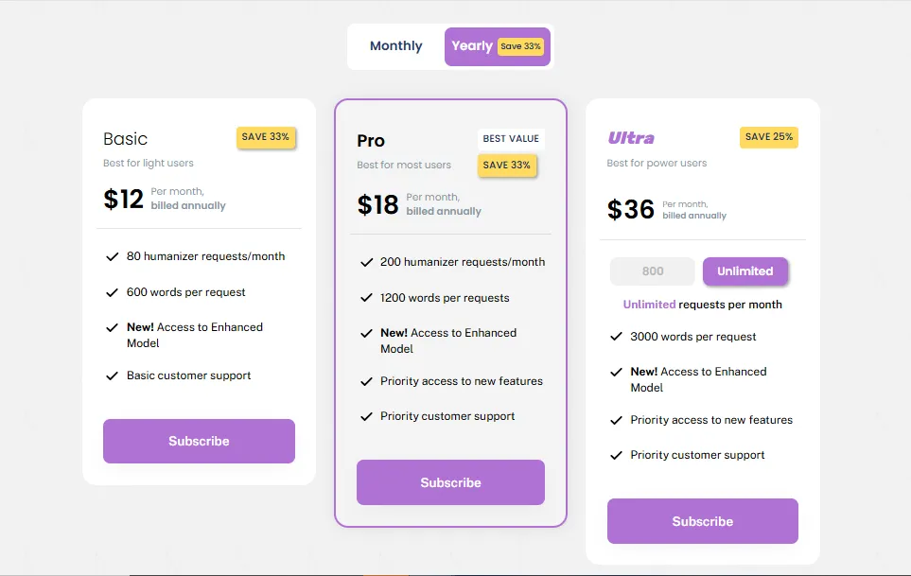
Task: Click the SAVE 33% badge on Pro plan
Action: click(x=508, y=166)
